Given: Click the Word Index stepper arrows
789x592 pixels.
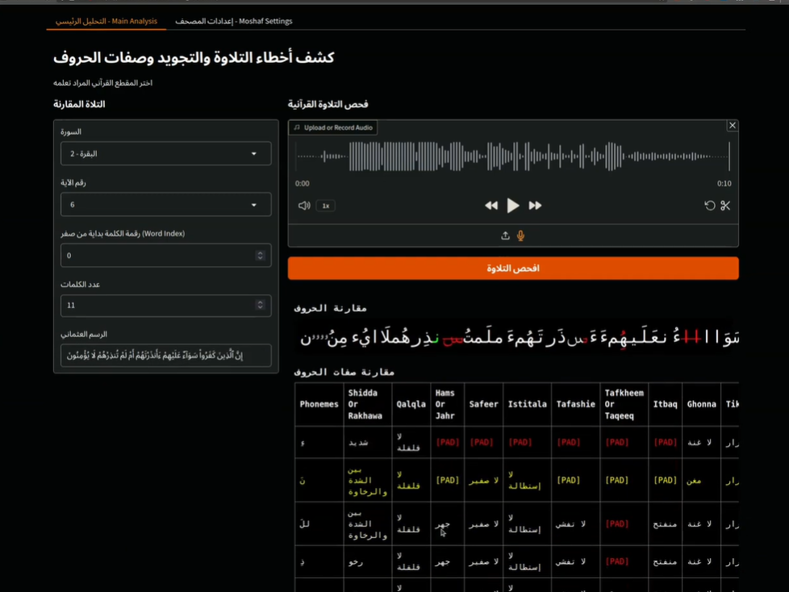Looking at the screenshot, I should pos(260,256).
